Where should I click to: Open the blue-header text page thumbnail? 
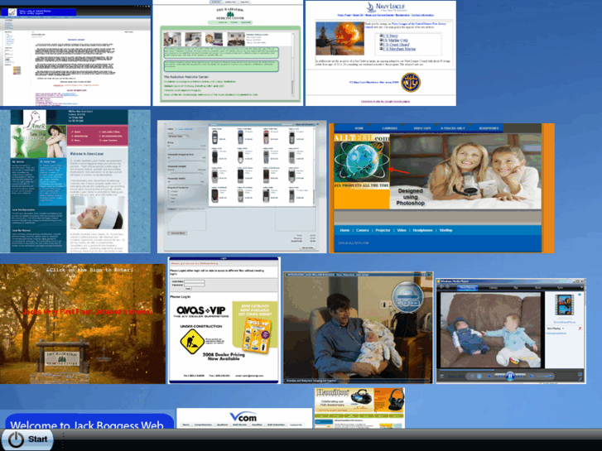(75, 55)
